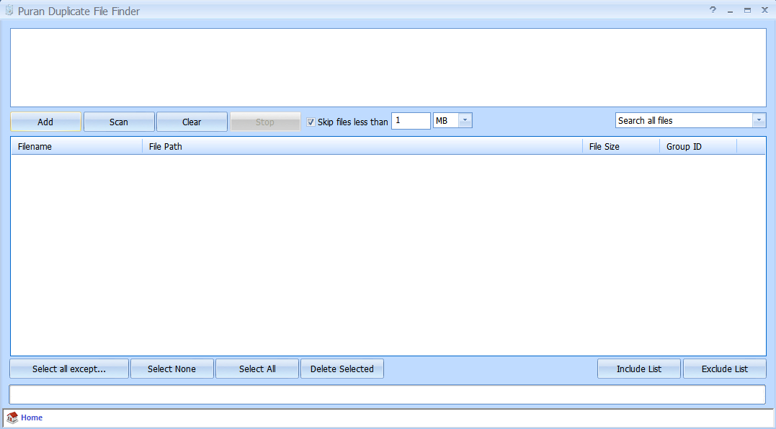Follow the Home link at bottom
776x429 pixels.
tap(32, 418)
